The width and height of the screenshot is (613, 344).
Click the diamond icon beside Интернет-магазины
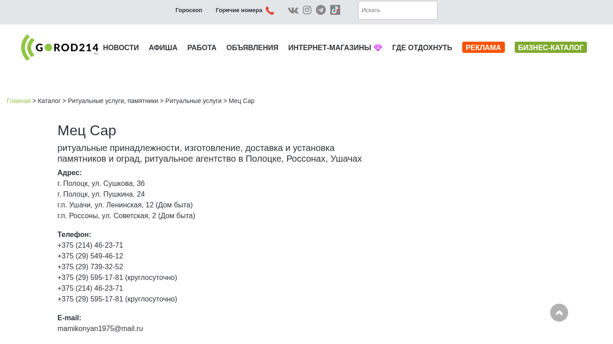tap(378, 48)
